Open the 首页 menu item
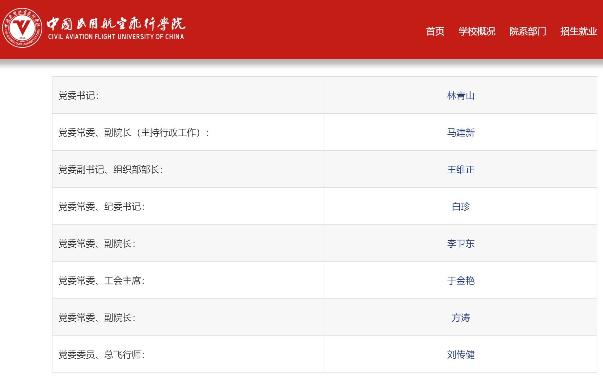Screen dimensions: 603x381 (x=435, y=31)
